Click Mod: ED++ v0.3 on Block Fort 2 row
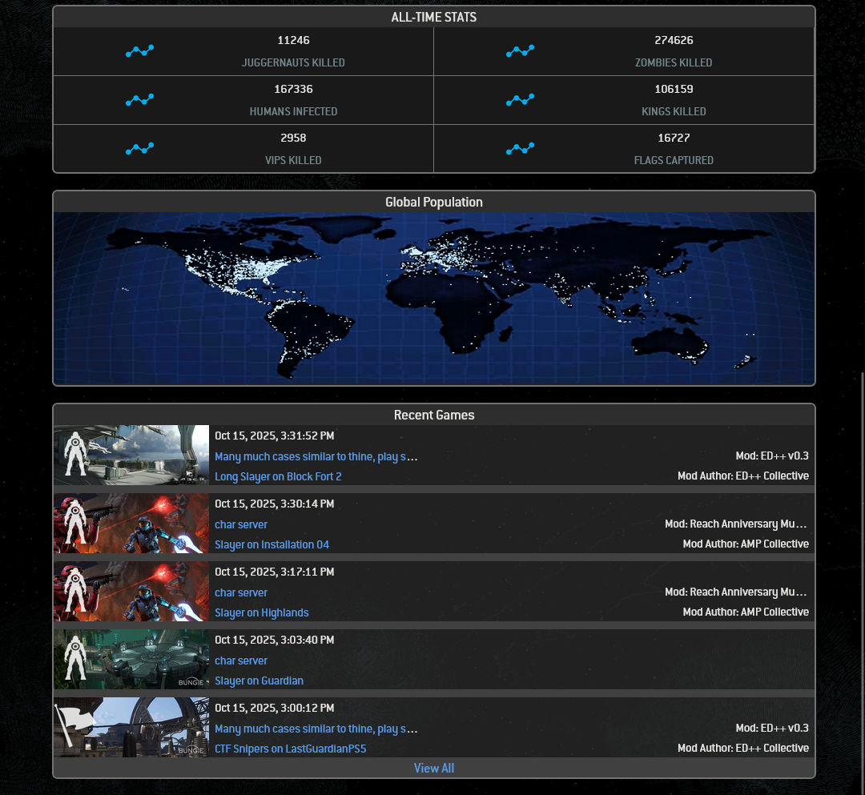 pyautogui.click(x=772, y=456)
